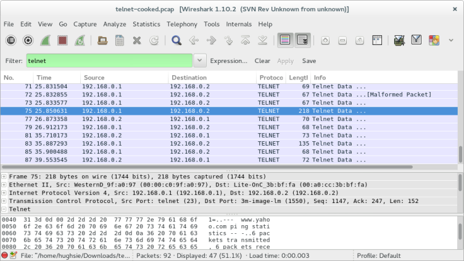Open the Help menu
Image resolution: width=464 pixels, height=261 pixels.
(265, 24)
